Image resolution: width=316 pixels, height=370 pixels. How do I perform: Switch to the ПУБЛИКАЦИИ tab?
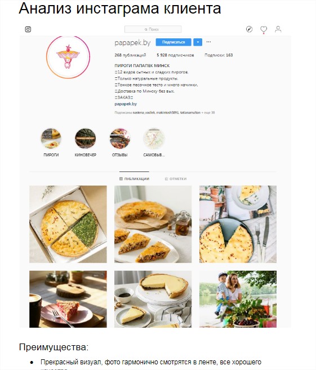click(134, 179)
